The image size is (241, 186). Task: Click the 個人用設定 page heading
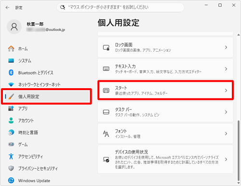coord(119,23)
